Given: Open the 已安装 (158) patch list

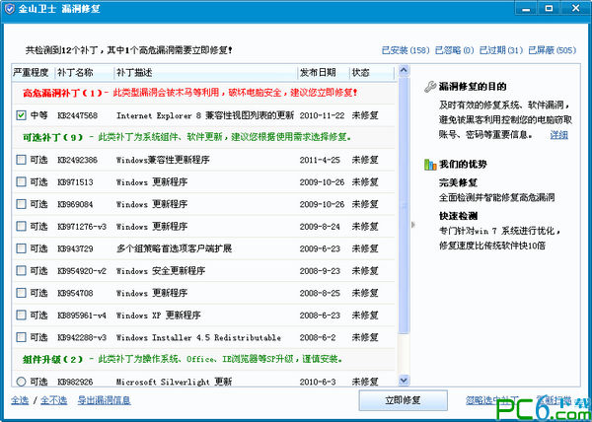Looking at the screenshot, I should point(405,48).
